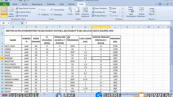Viewport: 173px width, 97px height.
Task: Click the vertical scrollbar down arrow
Action: [171, 91]
